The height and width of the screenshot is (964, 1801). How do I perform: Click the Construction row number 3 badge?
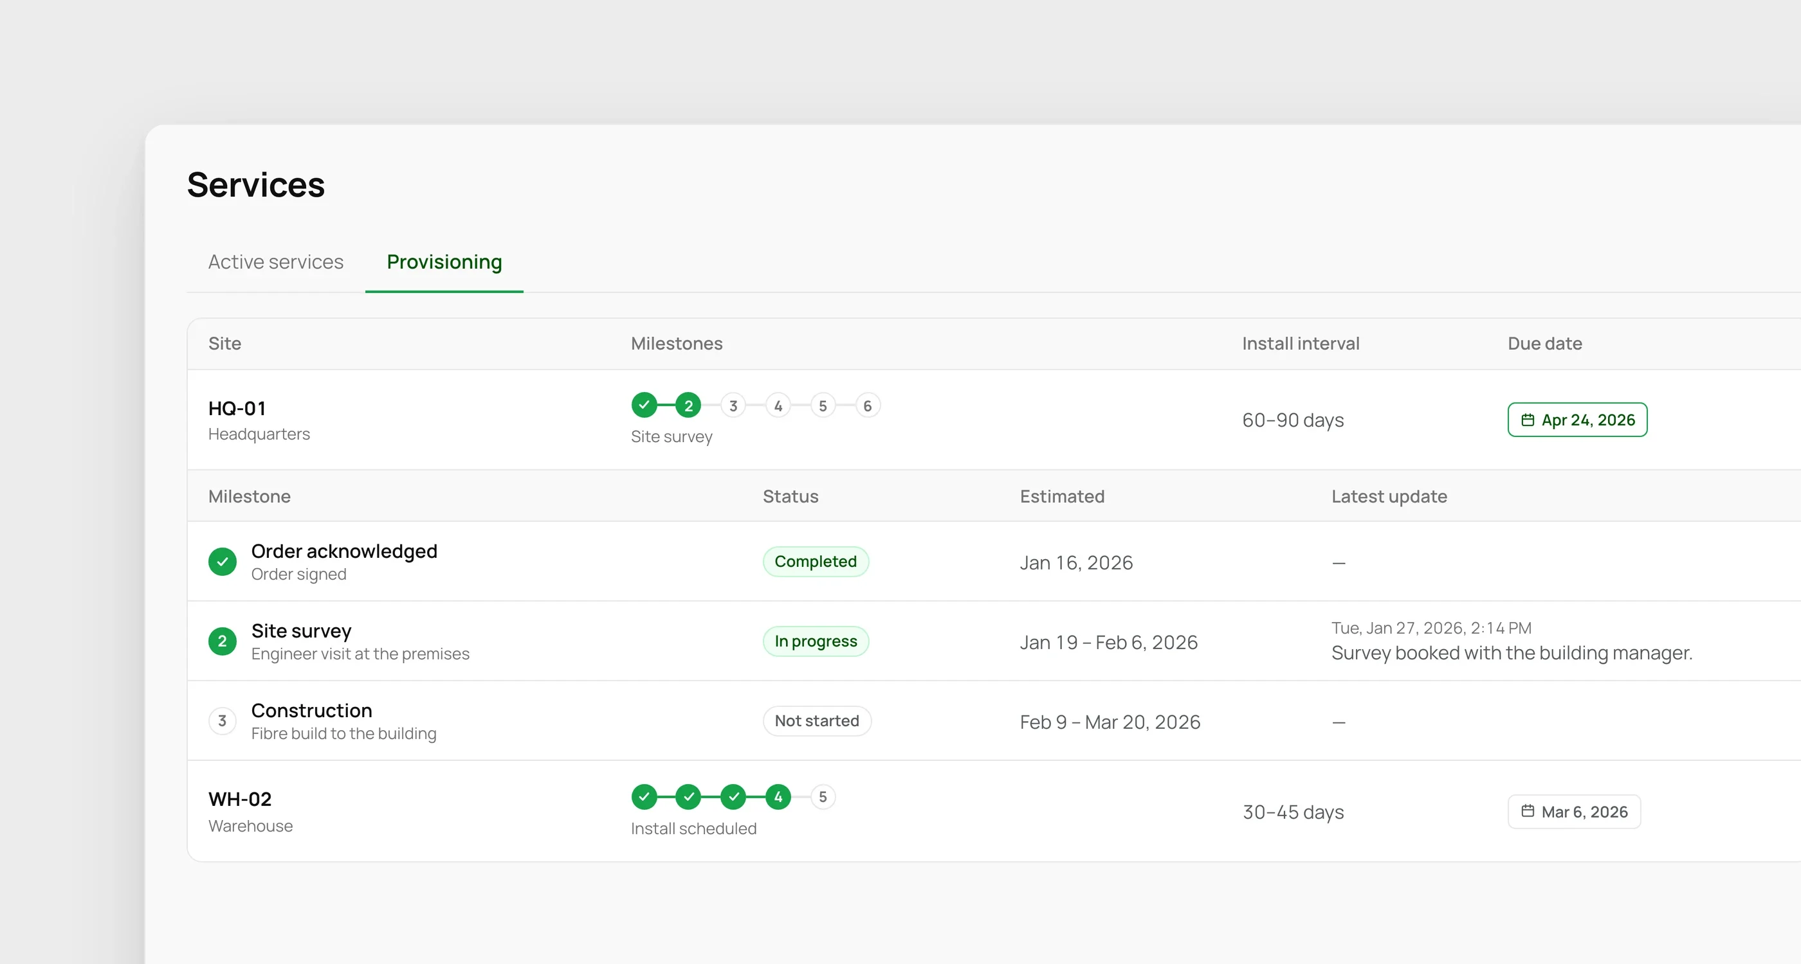coord(223,721)
